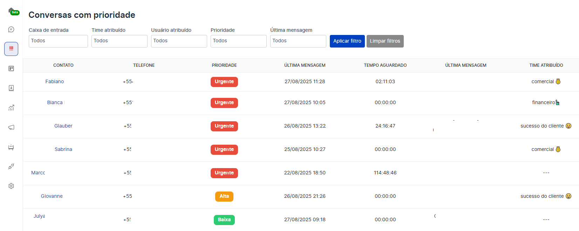
Task: Open bot icon in sidebar
Action: 11,147
